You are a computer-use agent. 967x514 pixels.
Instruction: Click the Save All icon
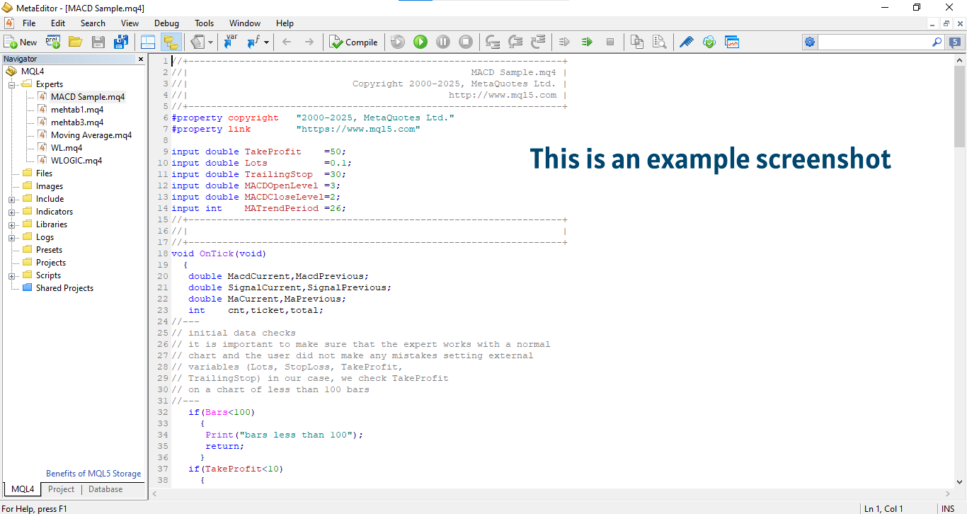click(121, 42)
